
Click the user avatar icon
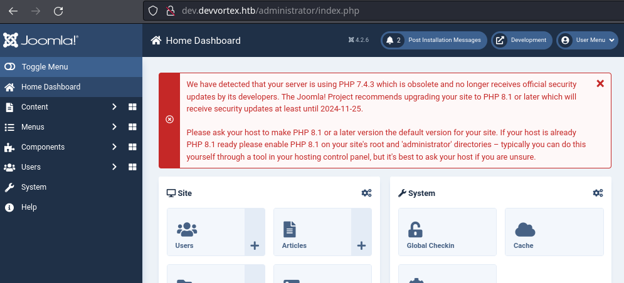(565, 40)
